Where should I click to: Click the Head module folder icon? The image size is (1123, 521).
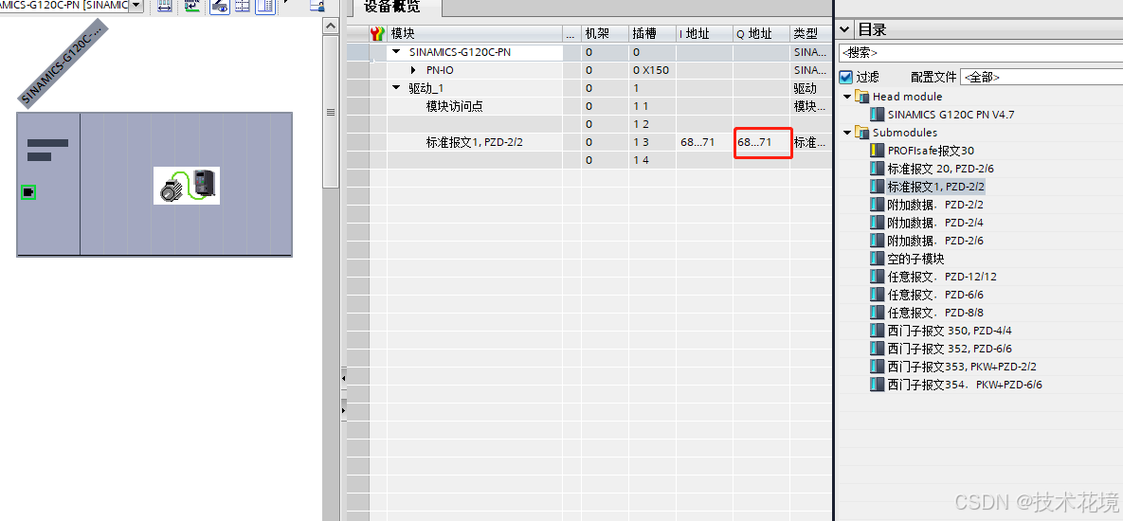tap(862, 96)
